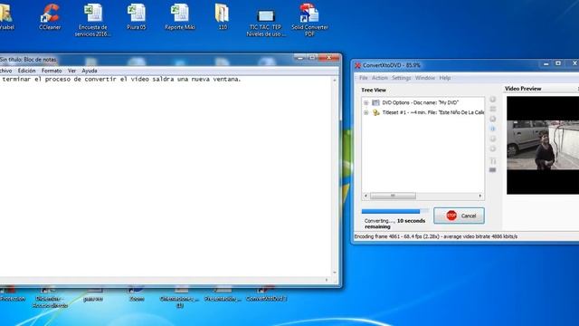Close the Bloc de notas window
Screen dimensions: 579x326
[329, 58]
